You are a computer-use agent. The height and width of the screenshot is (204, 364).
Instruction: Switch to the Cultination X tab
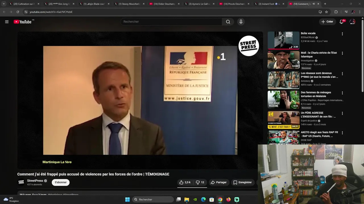(x=24, y=4)
